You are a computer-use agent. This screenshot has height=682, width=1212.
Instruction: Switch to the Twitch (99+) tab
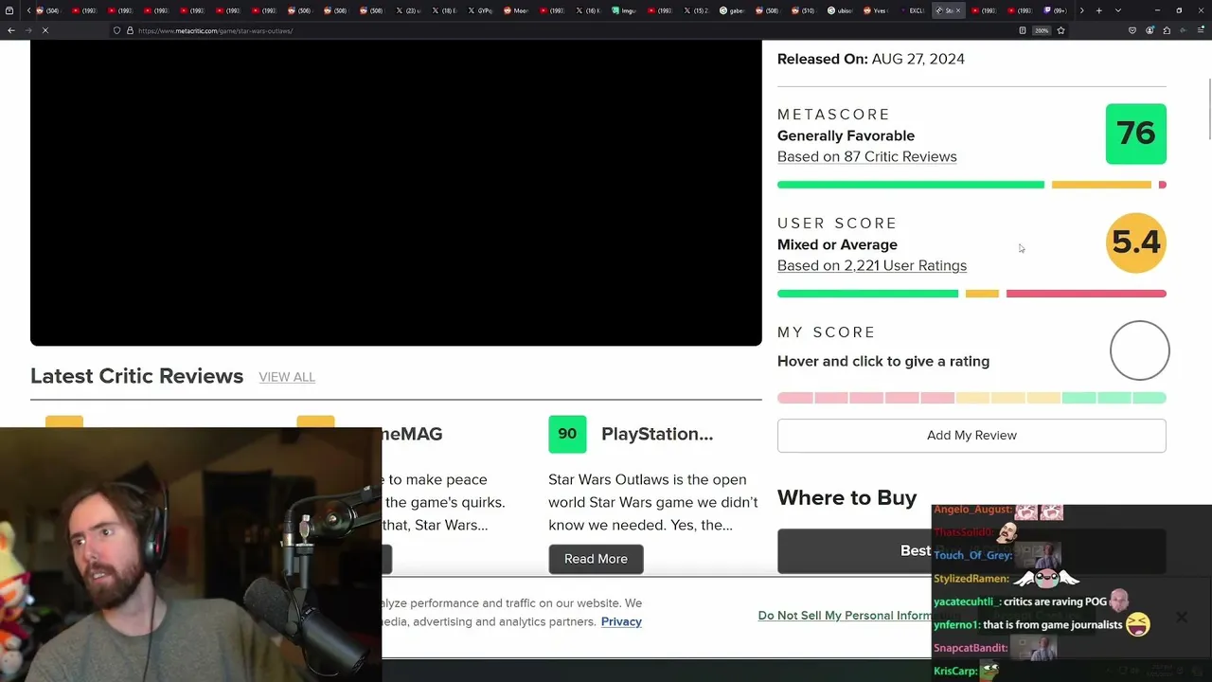tap(1055, 10)
